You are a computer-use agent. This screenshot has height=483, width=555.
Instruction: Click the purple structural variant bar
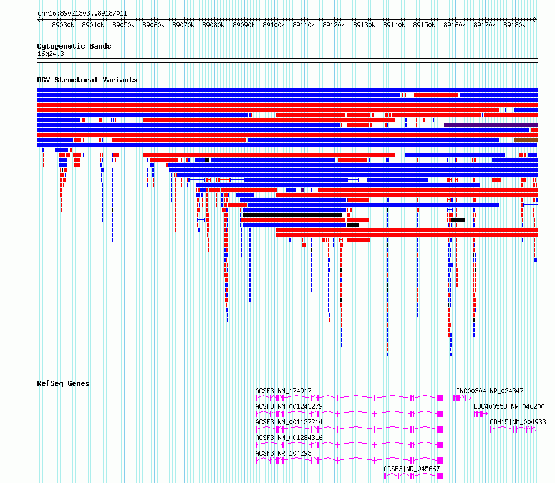pos(491,125)
